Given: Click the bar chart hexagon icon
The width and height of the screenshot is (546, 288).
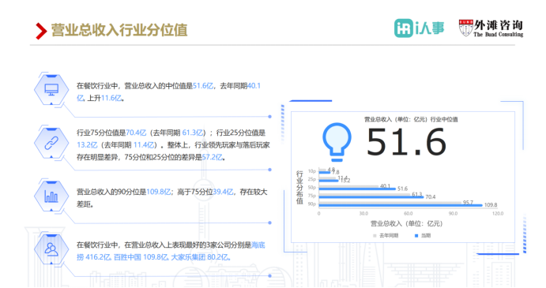Looking at the screenshot, I should click(51, 196).
